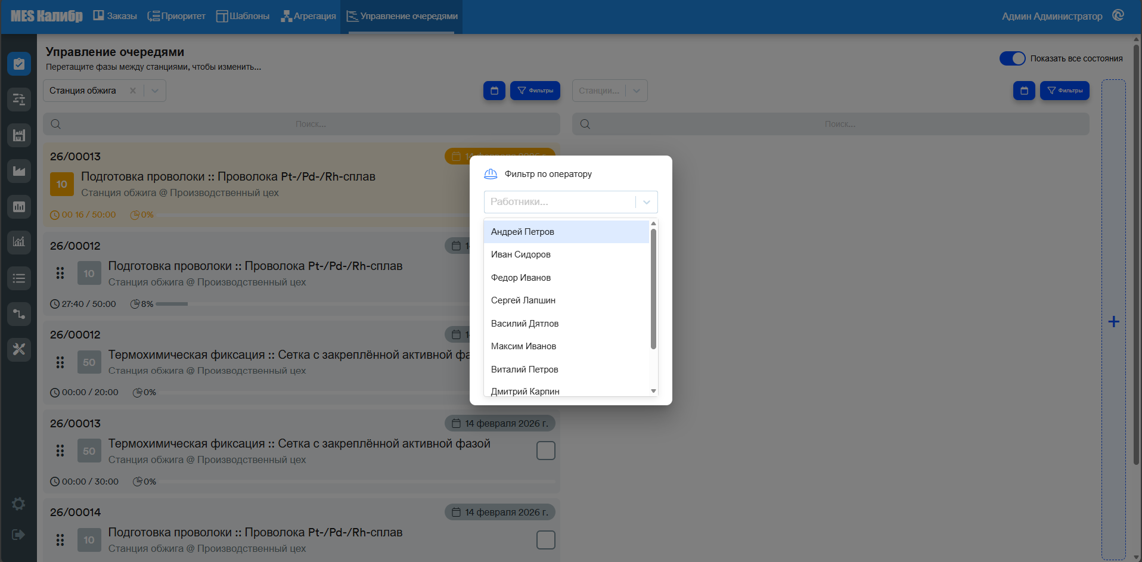The height and width of the screenshot is (562, 1142).
Task: Click Админ Администратор user name
Action: (1052, 16)
